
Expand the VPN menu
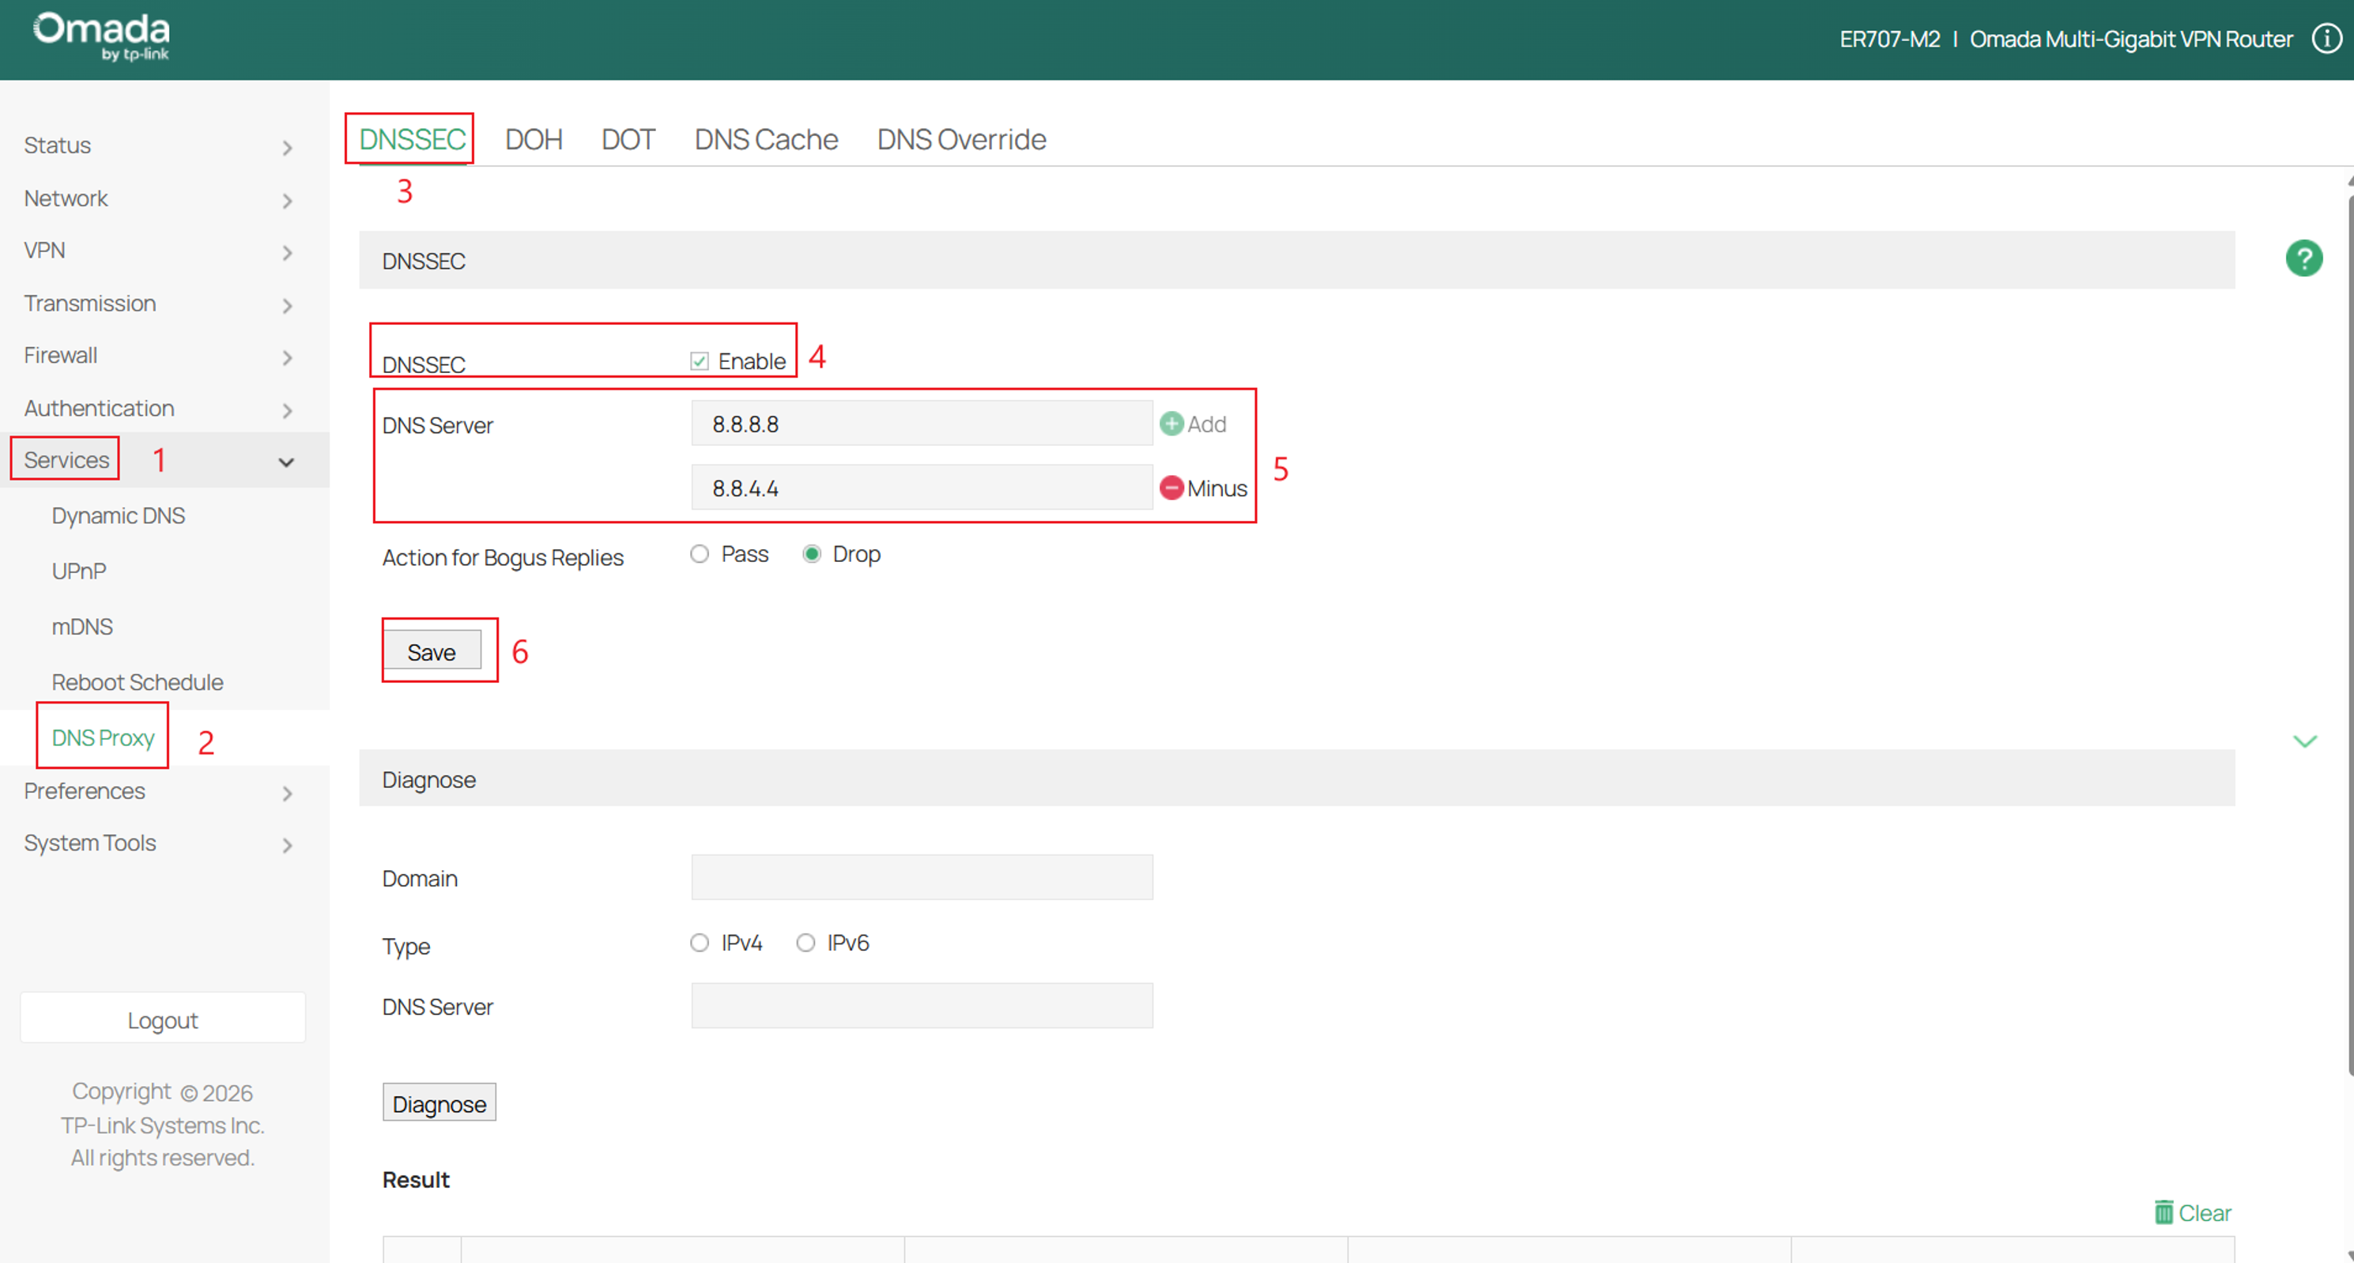click(164, 251)
